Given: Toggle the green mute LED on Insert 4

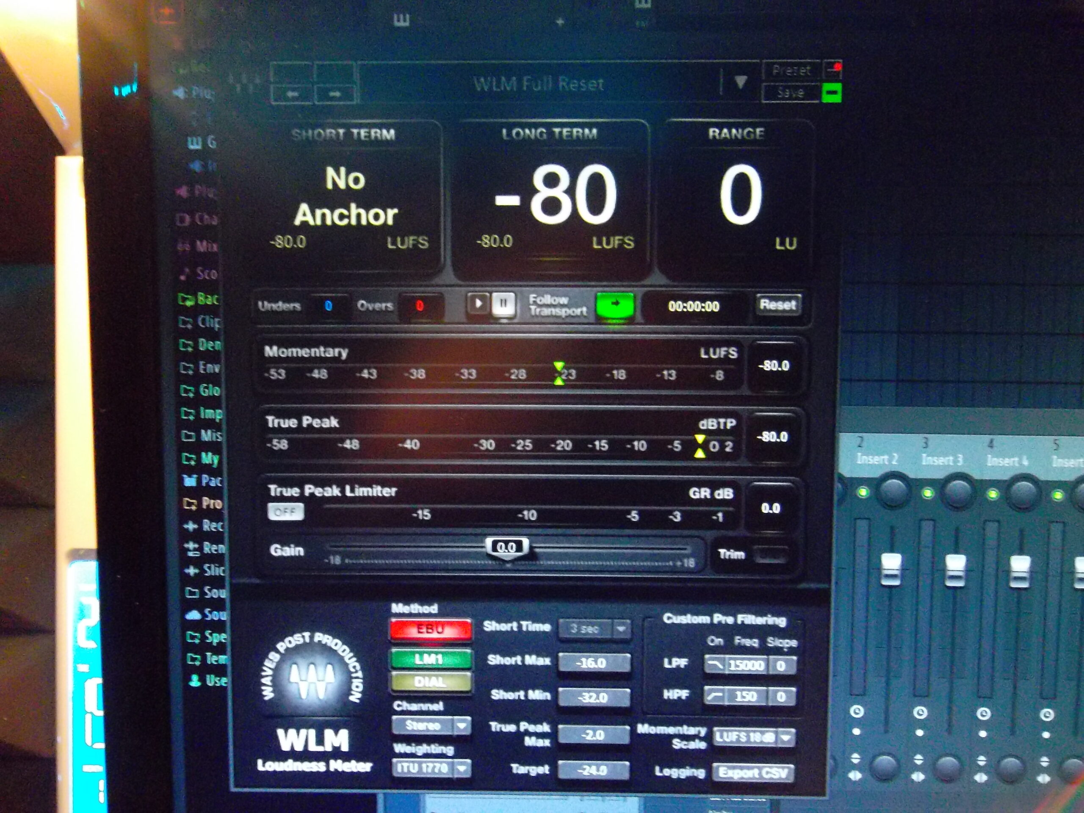Looking at the screenshot, I should (993, 494).
